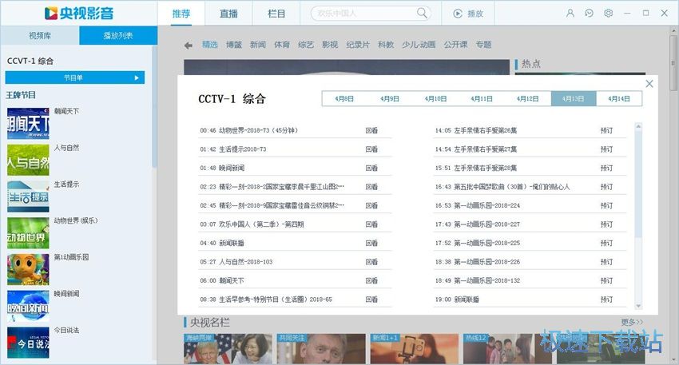Select the 08:38 生活早参考 schedule row
Viewport: 679px width, 365px height.
pyautogui.click(x=295, y=300)
